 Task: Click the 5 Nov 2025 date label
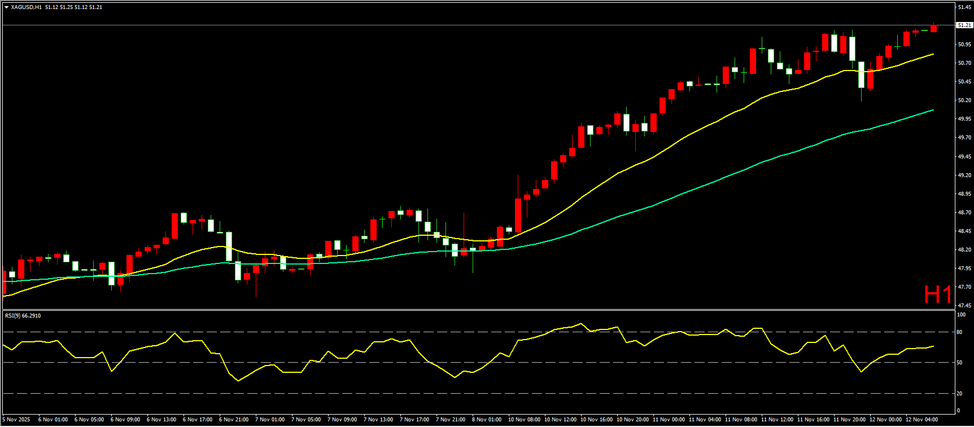(17, 420)
